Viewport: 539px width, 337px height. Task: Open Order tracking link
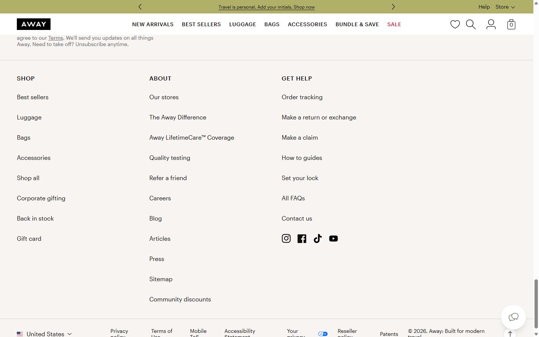coord(302,97)
